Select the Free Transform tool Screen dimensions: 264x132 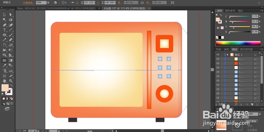point(11,50)
